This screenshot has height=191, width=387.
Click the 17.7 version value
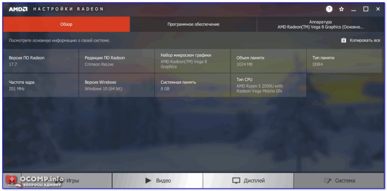[13, 64]
